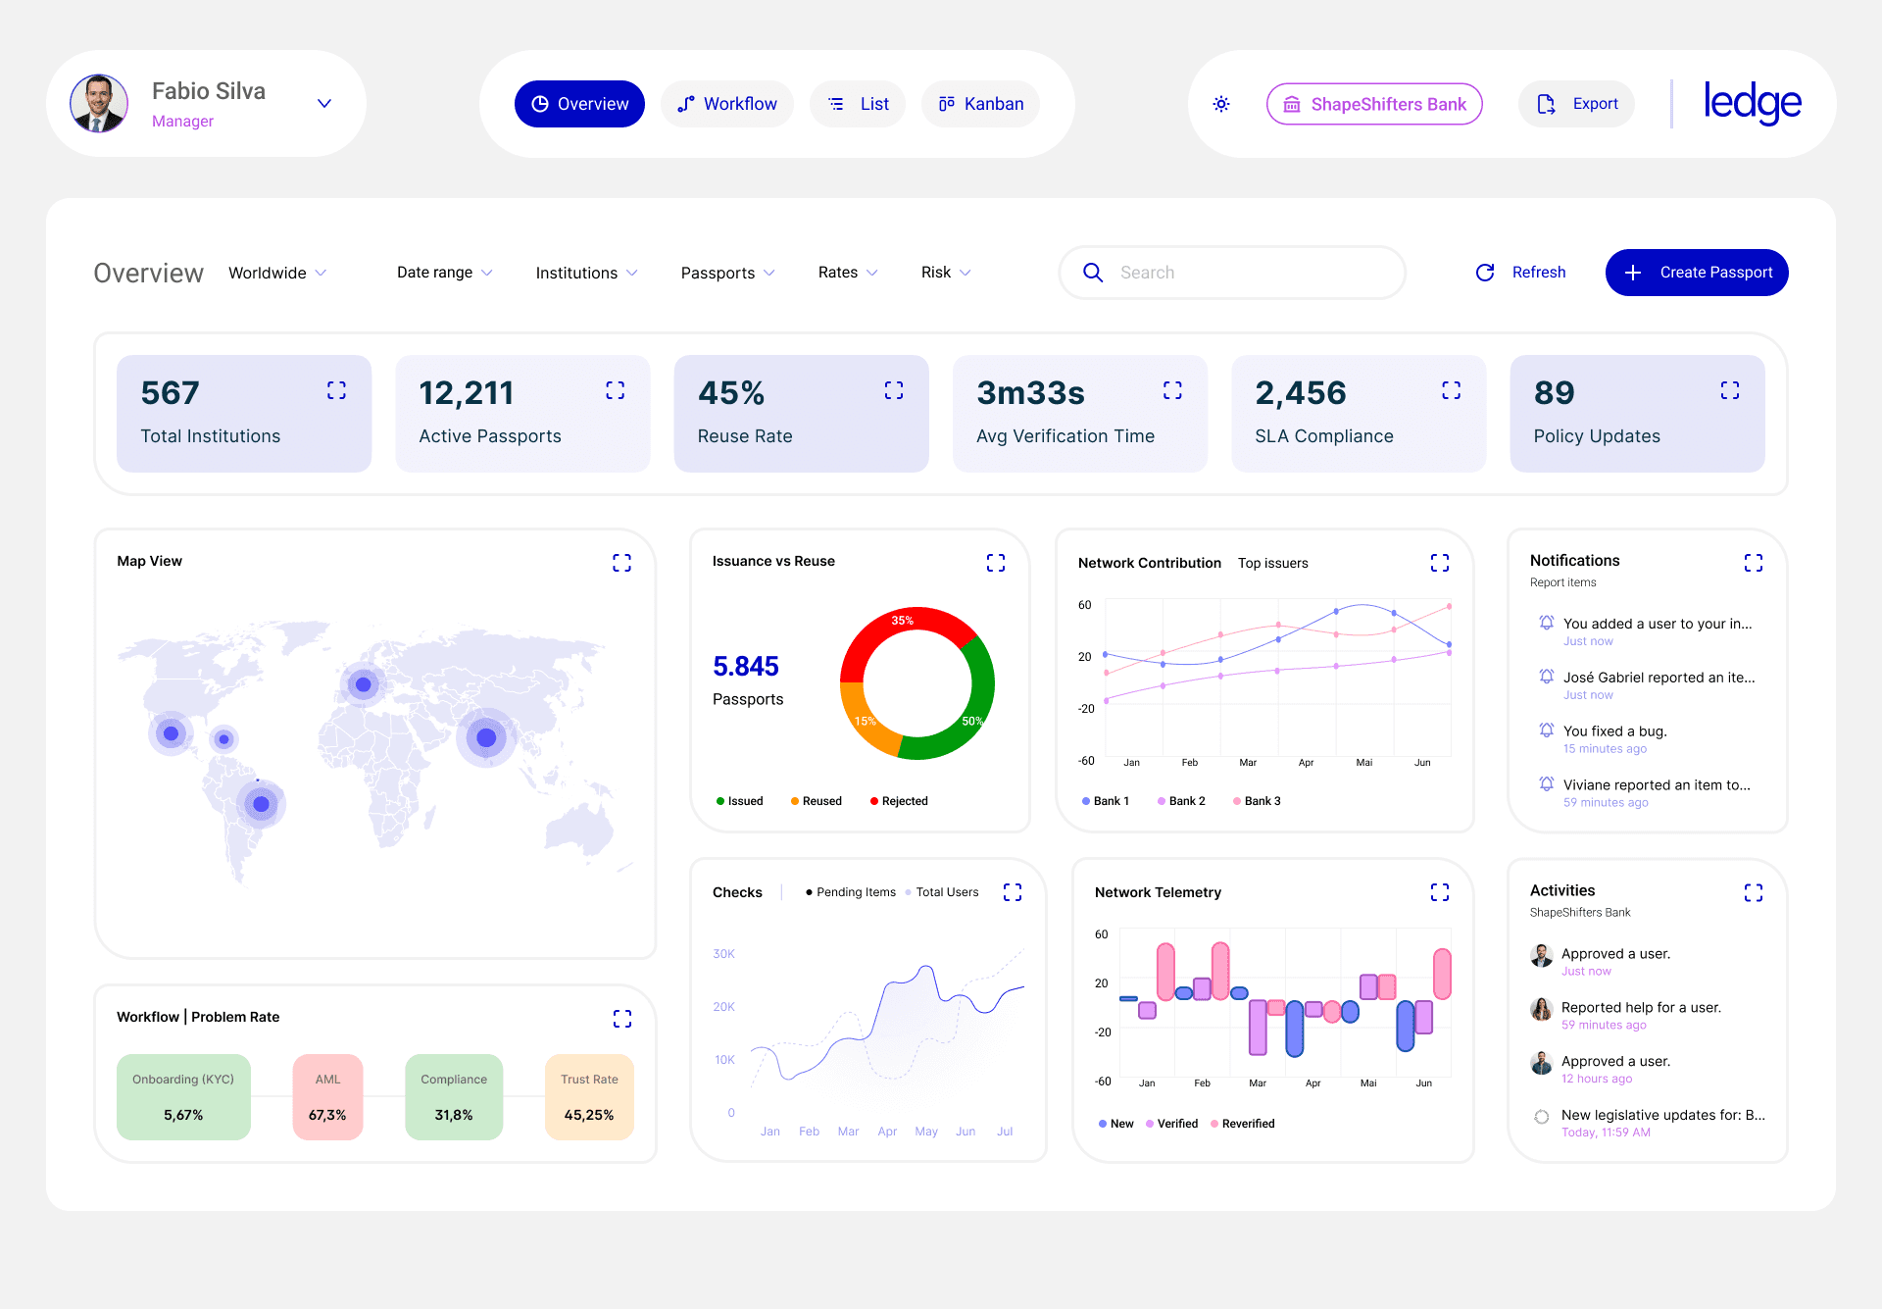Image resolution: width=1882 pixels, height=1309 pixels.
Task: Click the South America map hotspot marker
Action: pyautogui.click(x=261, y=804)
